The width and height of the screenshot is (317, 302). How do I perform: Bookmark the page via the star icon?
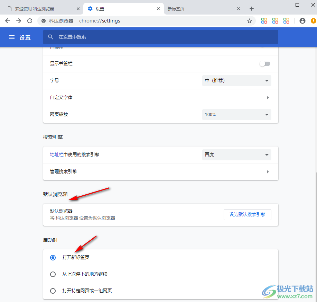pos(249,20)
